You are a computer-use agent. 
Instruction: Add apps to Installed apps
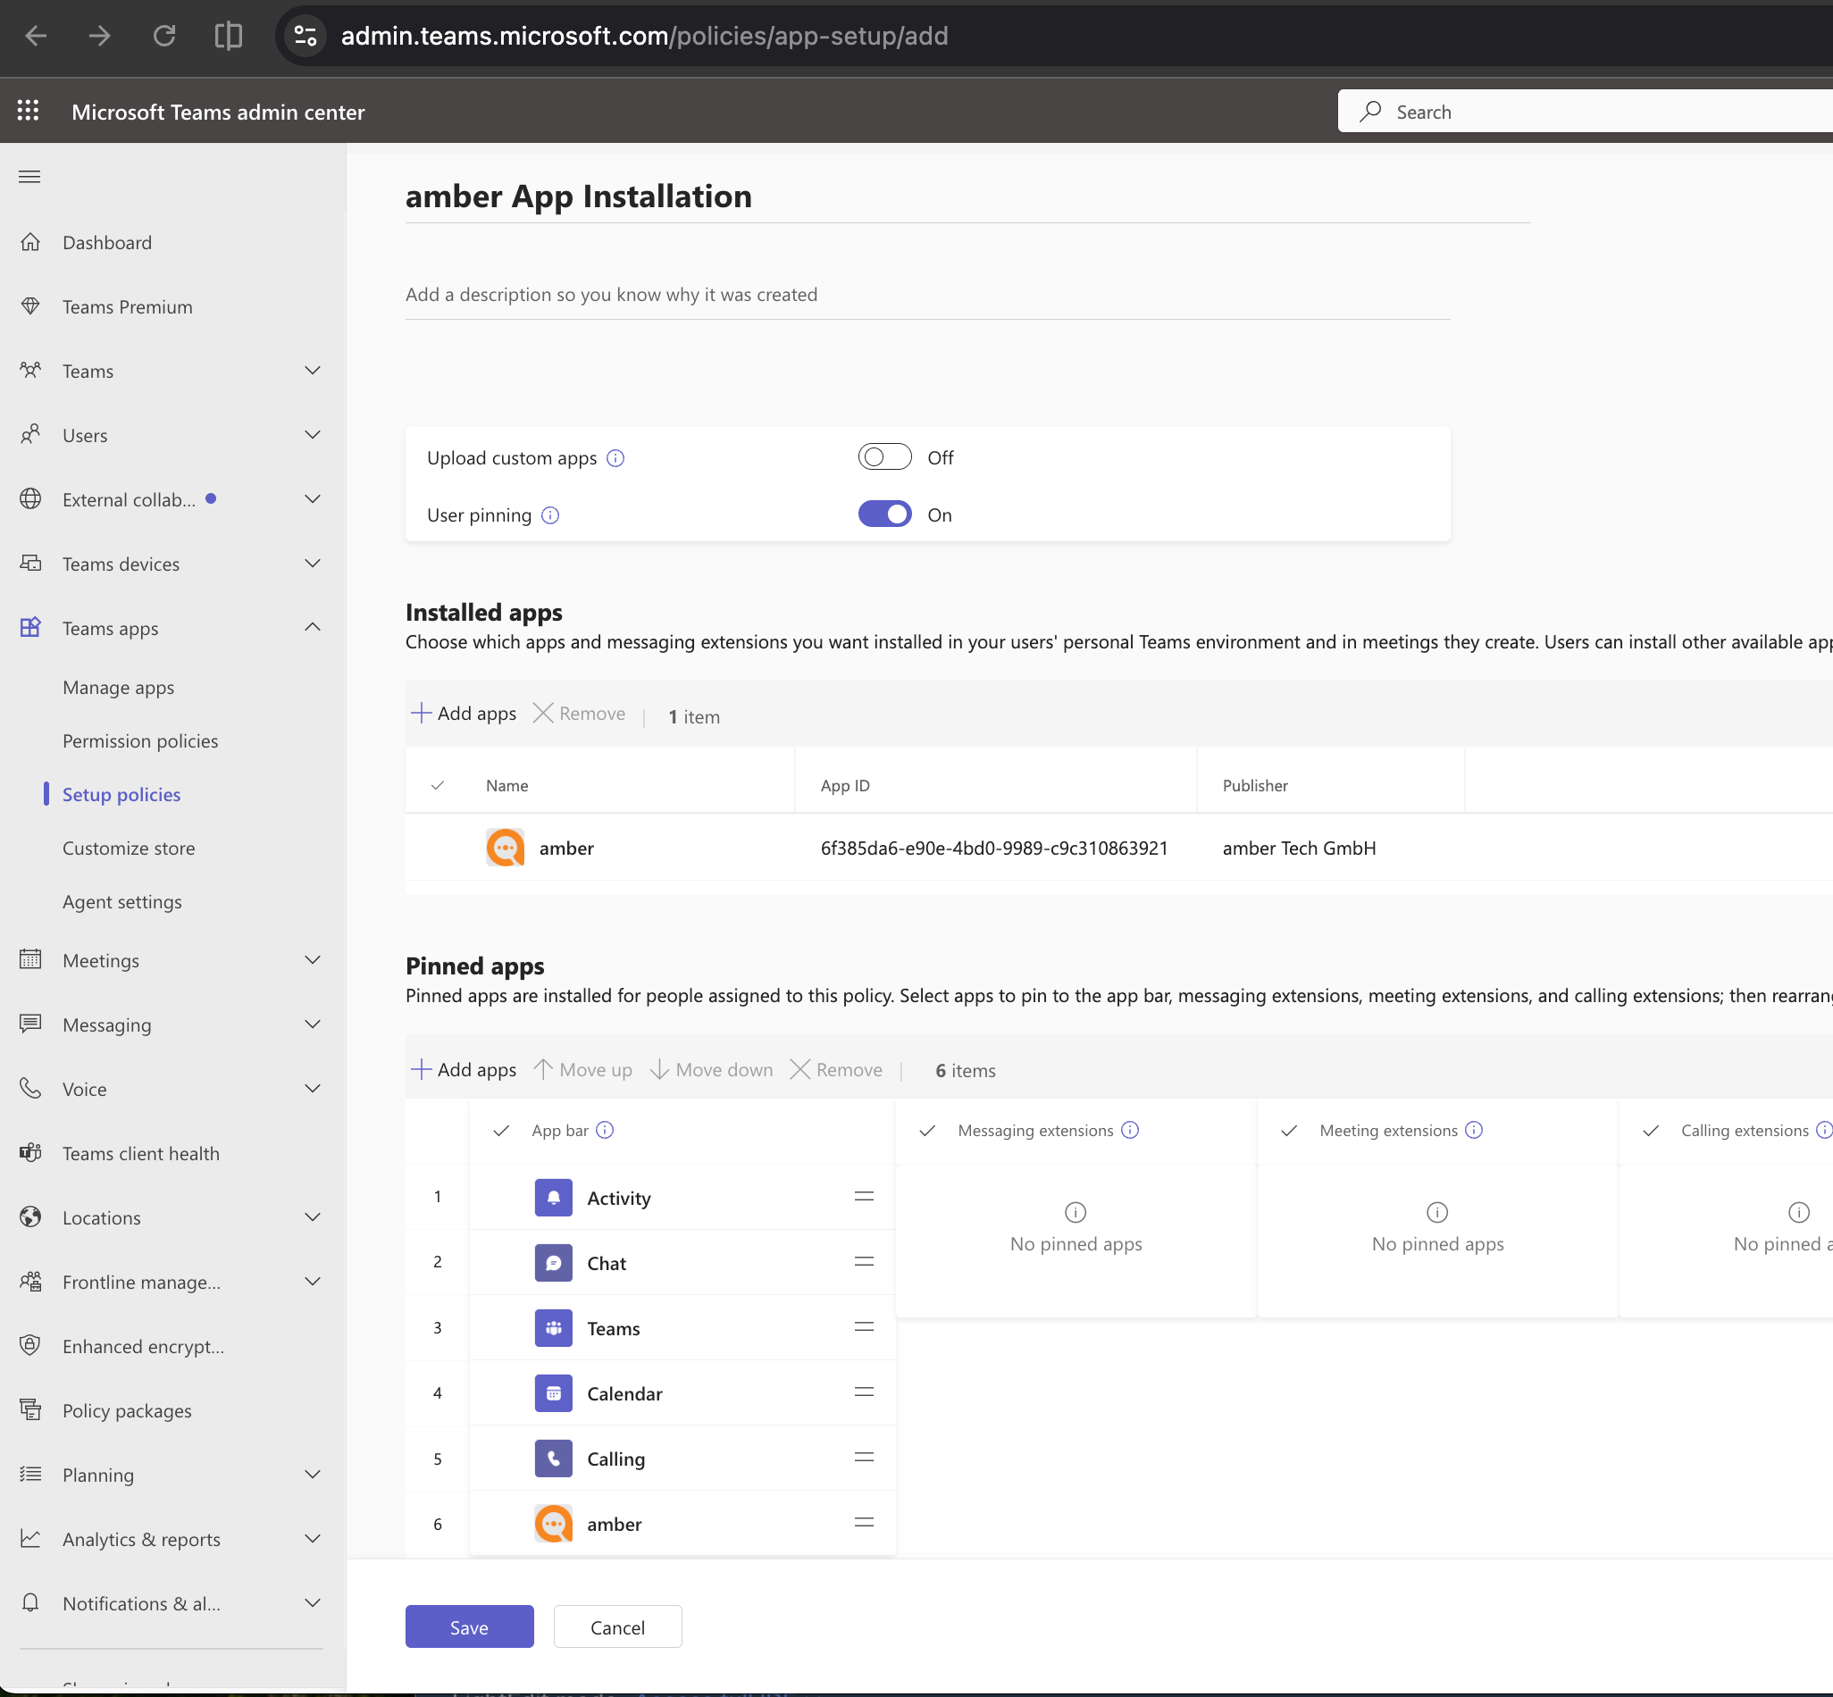point(464,714)
